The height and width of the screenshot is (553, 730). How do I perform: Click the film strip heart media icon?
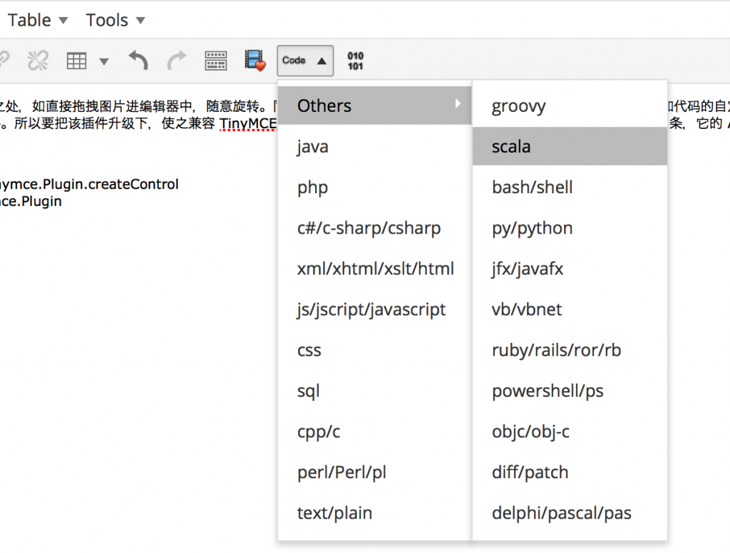tap(255, 61)
